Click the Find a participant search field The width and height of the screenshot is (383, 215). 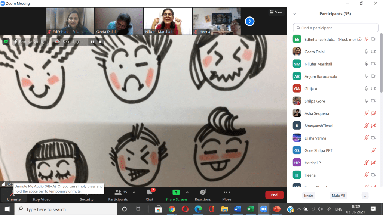pos(335,28)
